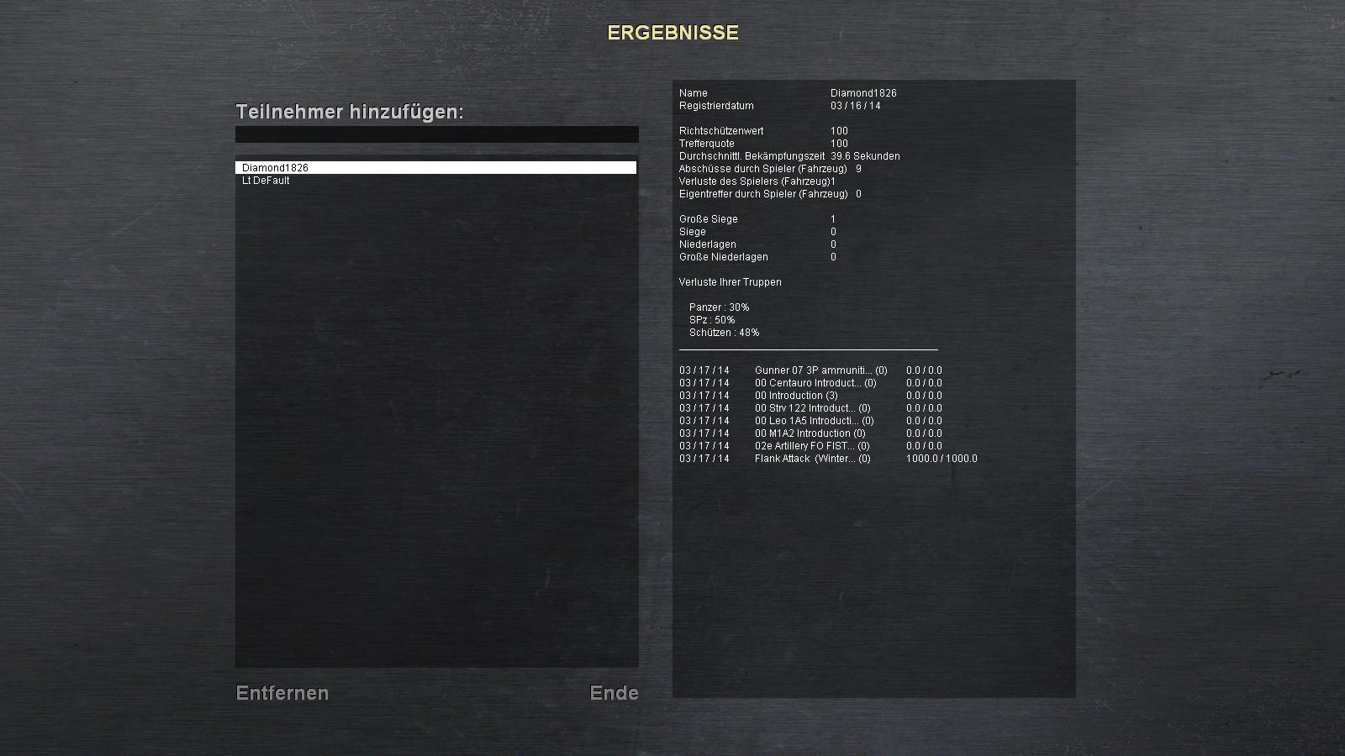Viewport: 1345px width, 756px height.
Task: Choose the 00 Introduction (3) result entry
Action: [795, 396]
